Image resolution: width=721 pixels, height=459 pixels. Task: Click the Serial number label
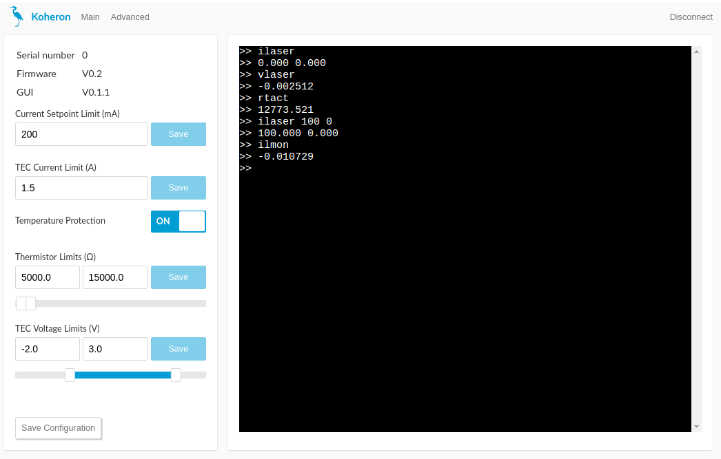45,55
